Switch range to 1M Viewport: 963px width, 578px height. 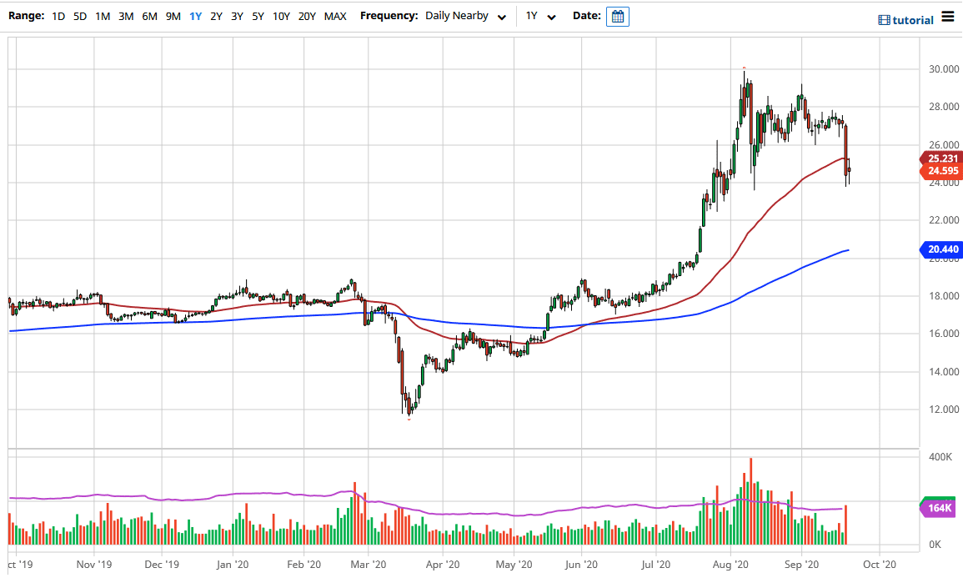103,16
